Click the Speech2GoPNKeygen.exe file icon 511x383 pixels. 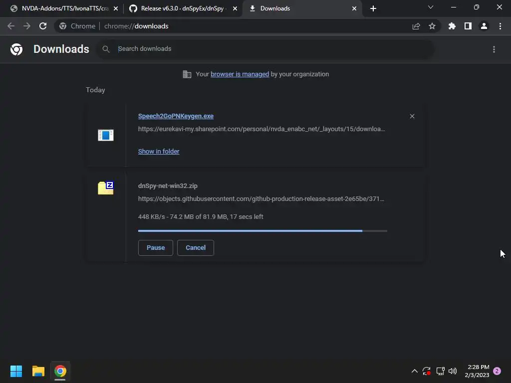coord(106,135)
